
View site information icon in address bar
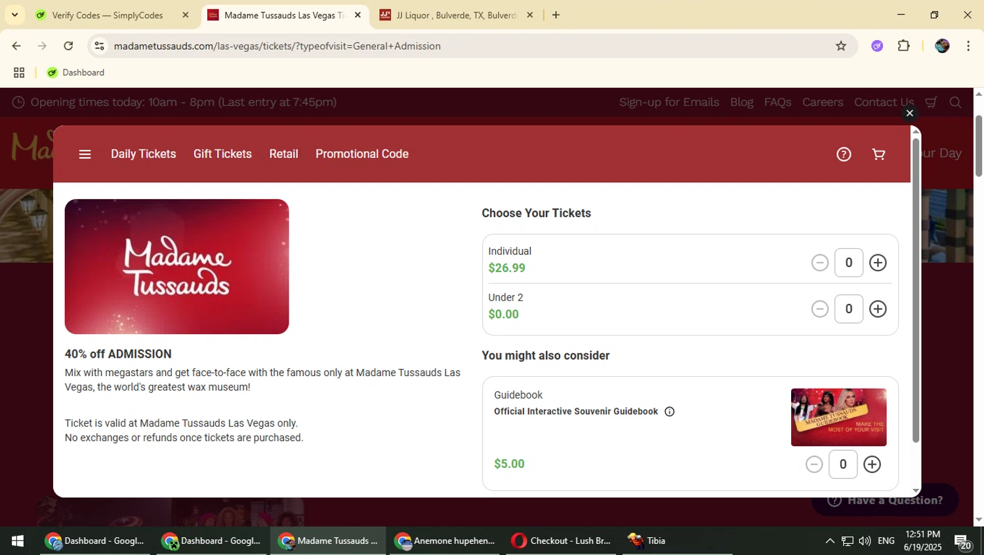(x=99, y=46)
